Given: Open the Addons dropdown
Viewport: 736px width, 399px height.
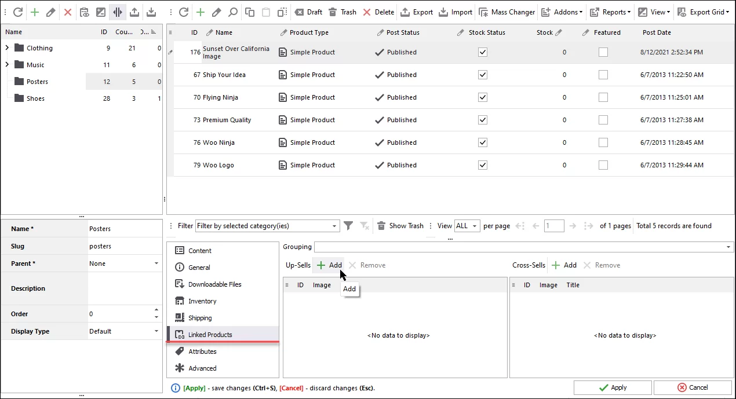Looking at the screenshot, I should [562, 12].
